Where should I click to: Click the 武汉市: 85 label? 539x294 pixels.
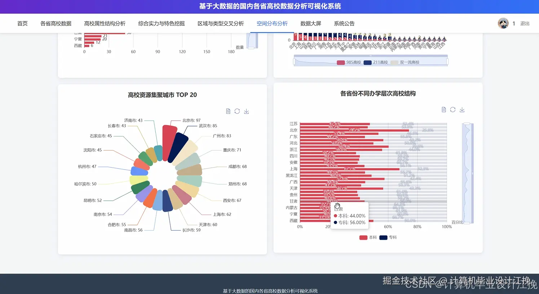tap(208, 126)
